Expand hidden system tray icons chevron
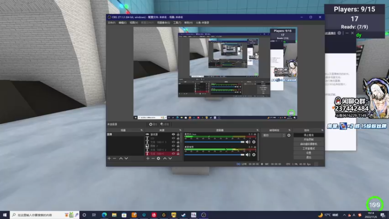This screenshot has width=389, height=219. pos(344,215)
